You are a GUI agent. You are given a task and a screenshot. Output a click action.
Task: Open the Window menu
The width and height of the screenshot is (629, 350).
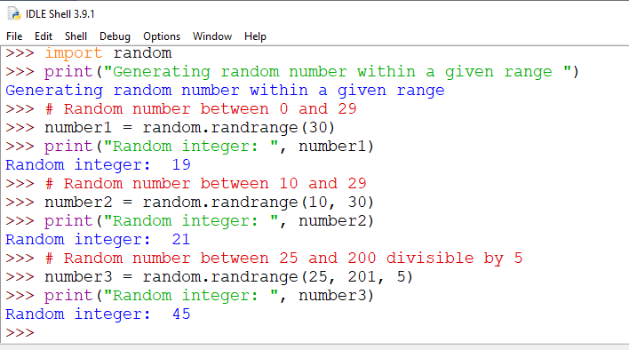[212, 36]
